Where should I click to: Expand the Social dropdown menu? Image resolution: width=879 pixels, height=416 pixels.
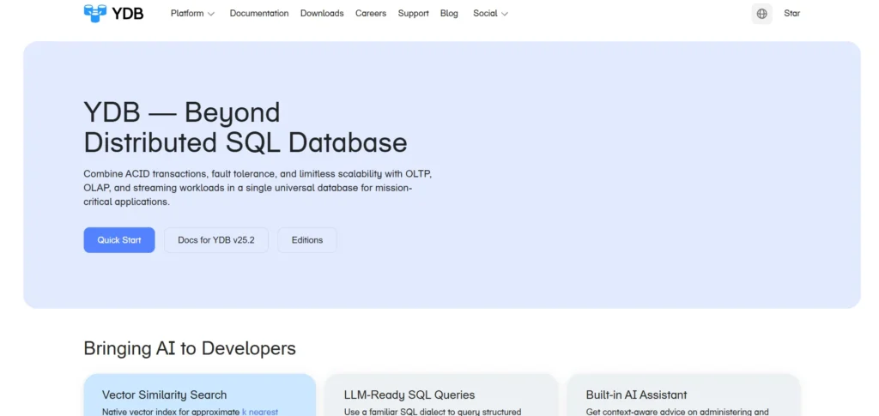click(490, 14)
